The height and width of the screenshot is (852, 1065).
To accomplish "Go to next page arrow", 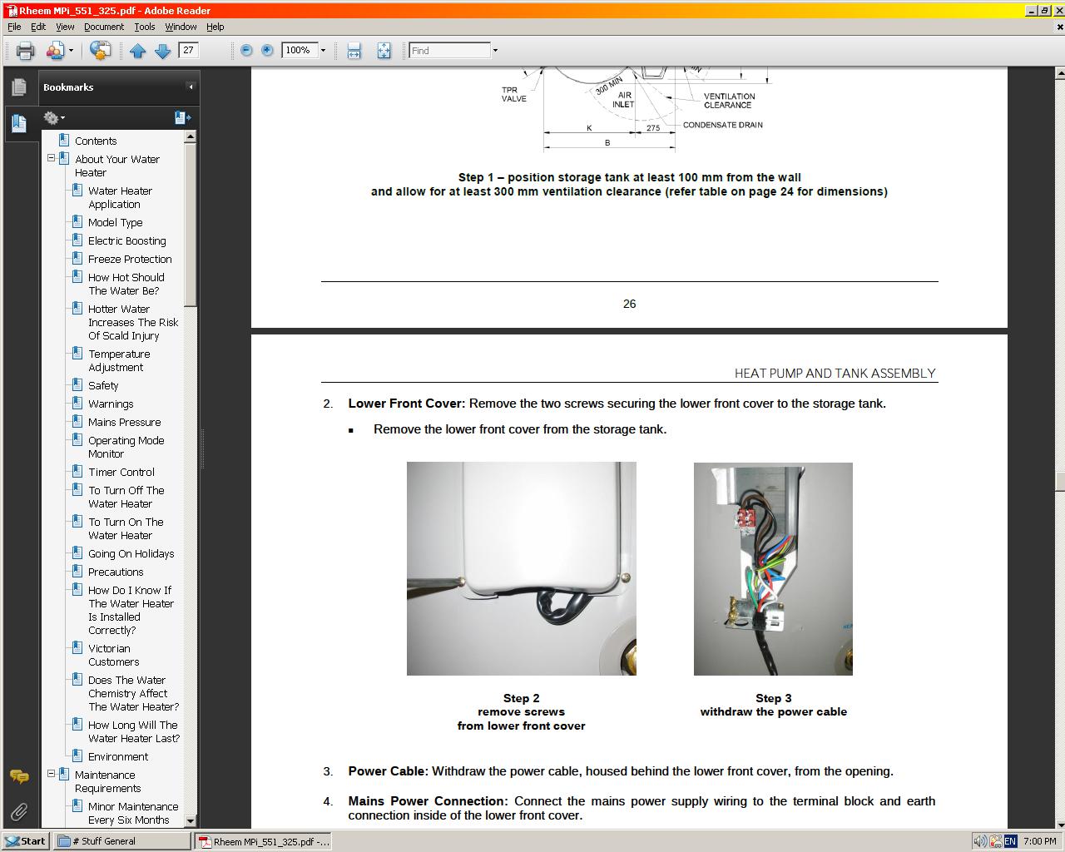I will [x=163, y=51].
